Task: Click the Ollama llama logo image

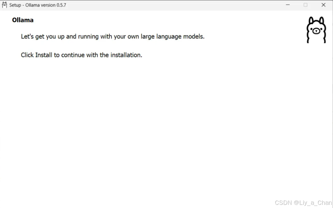Action: click(x=316, y=30)
